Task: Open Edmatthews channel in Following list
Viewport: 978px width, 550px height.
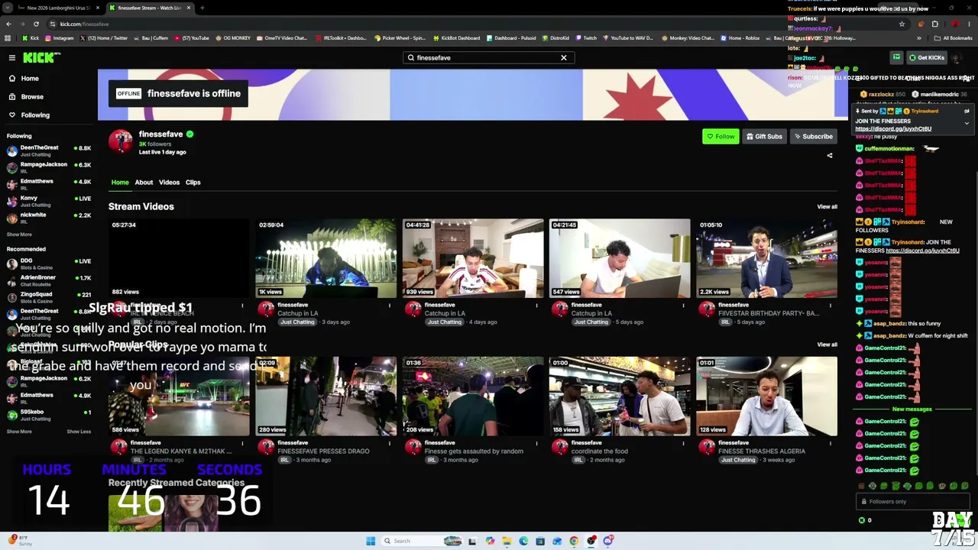Action: 47,183
